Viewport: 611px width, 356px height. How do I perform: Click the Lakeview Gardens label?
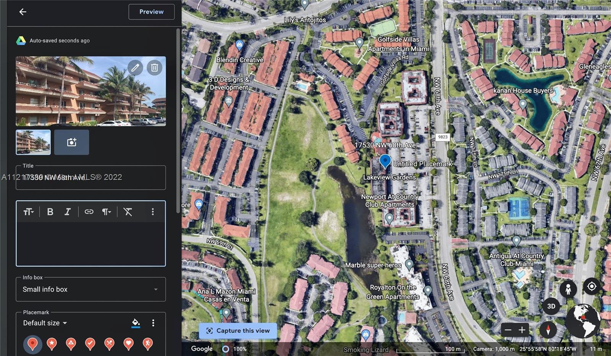pyautogui.click(x=390, y=178)
